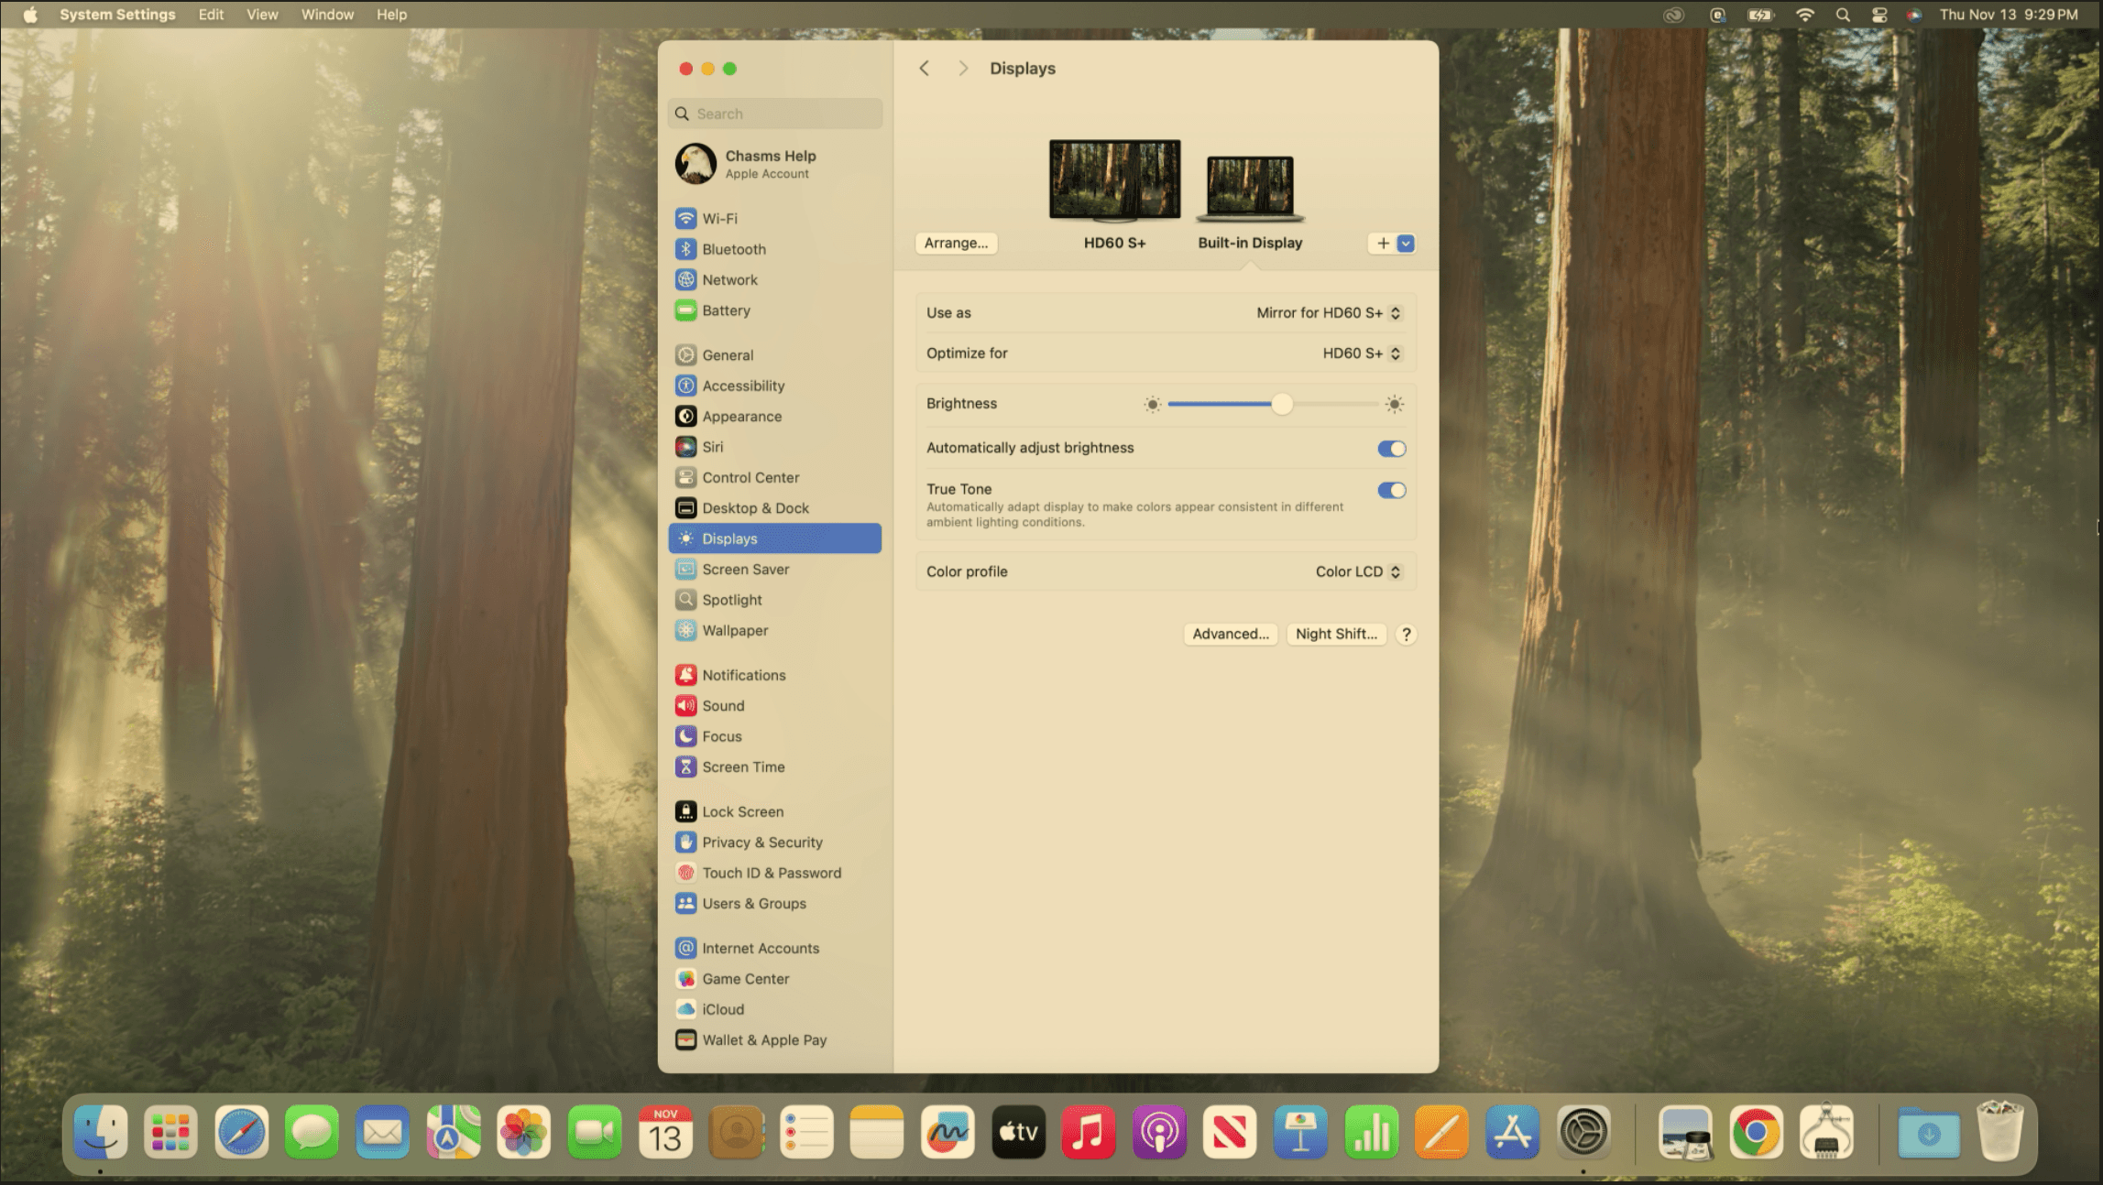Open Bluetooth settings pane
Viewport: 2103px width, 1185px height.
pyautogui.click(x=733, y=249)
